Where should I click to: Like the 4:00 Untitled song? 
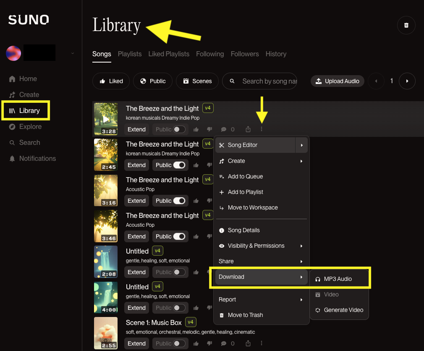tap(196, 308)
